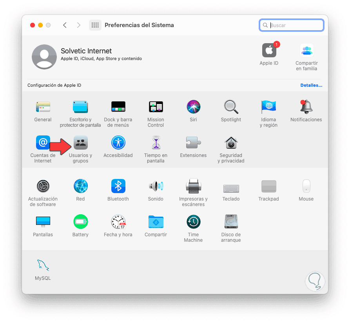Go back with the left chevron
Screen dimensions: 350x323
tap(65, 25)
